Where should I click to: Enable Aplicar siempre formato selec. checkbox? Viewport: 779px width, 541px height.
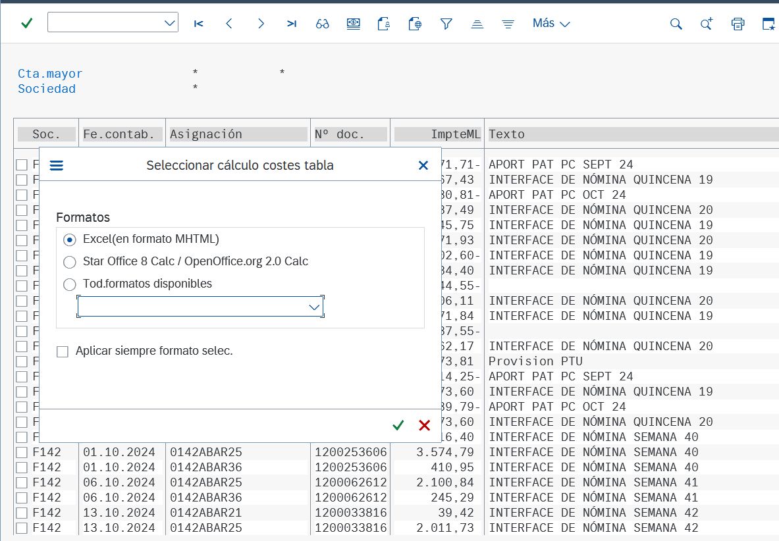63,351
